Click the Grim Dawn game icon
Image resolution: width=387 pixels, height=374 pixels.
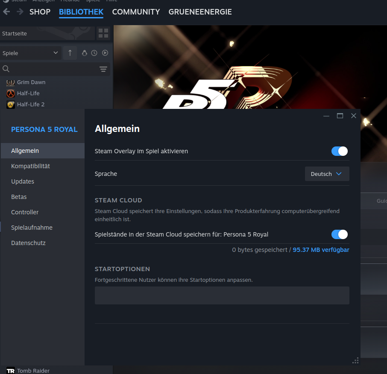click(10, 82)
